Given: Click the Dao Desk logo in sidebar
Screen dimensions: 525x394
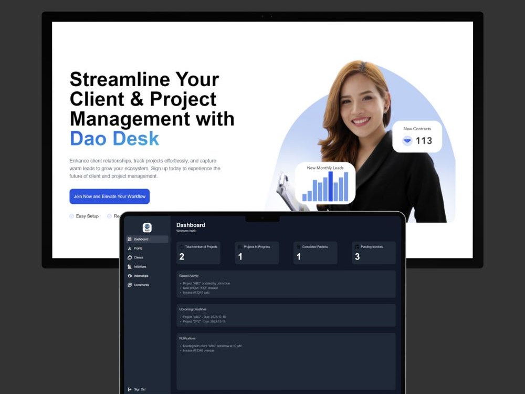Looking at the screenshot, I should [x=147, y=227].
